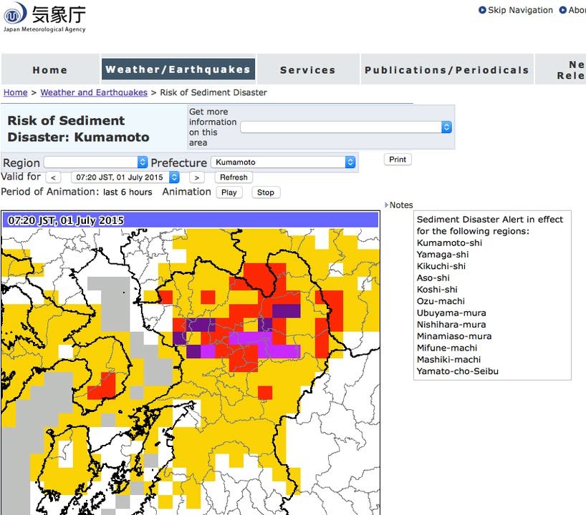The height and width of the screenshot is (515, 586).
Task: Go to previous time step arrow
Action: 53,177
